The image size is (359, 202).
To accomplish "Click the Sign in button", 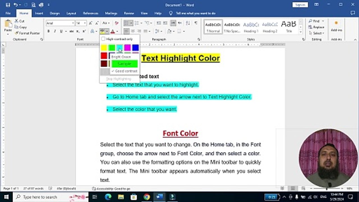I will tap(300, 5).
